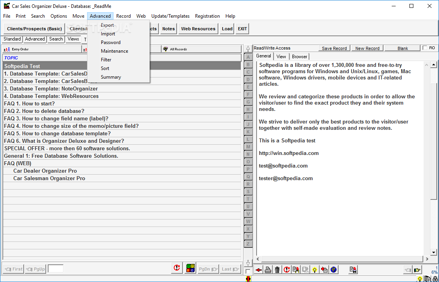This screenshot has height=282, width=439.
Task: Click the All Records filter button
Action: pyautogui.click(x=201, y=49)
